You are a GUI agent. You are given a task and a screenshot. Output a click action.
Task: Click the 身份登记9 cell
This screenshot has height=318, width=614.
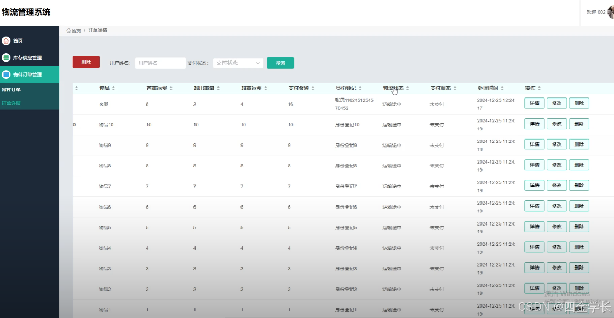point(346,146)
